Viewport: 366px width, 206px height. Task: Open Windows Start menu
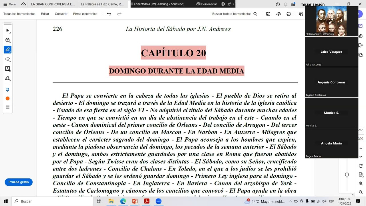coord(5,201)
